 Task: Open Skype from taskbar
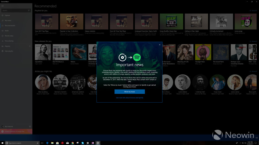[82, 143]
